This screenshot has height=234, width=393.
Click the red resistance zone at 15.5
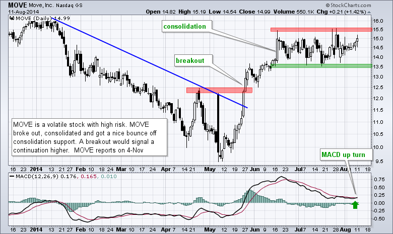[x=321, y=30]
